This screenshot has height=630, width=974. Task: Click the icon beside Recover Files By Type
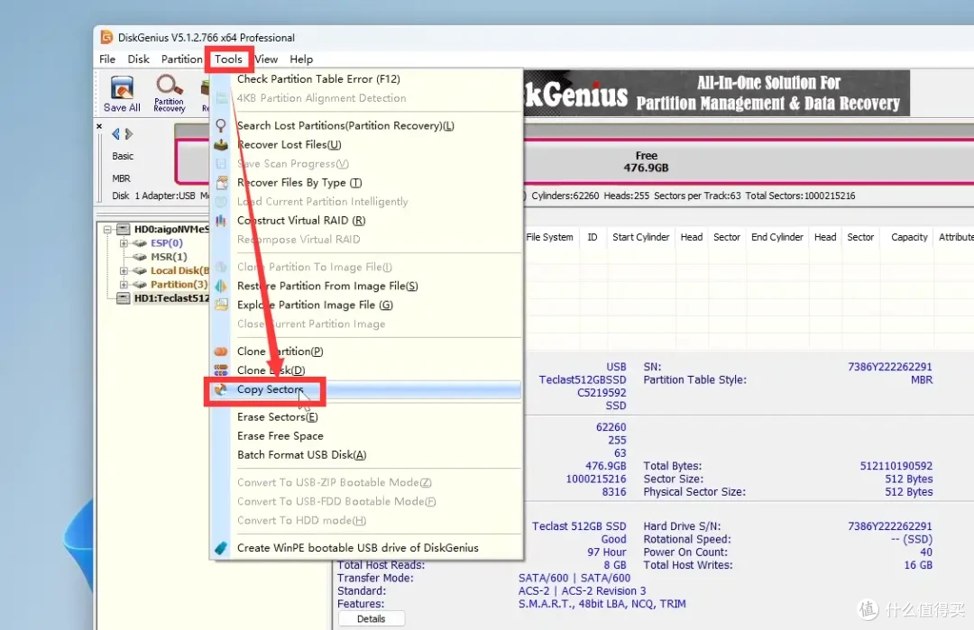click(221, 182)
